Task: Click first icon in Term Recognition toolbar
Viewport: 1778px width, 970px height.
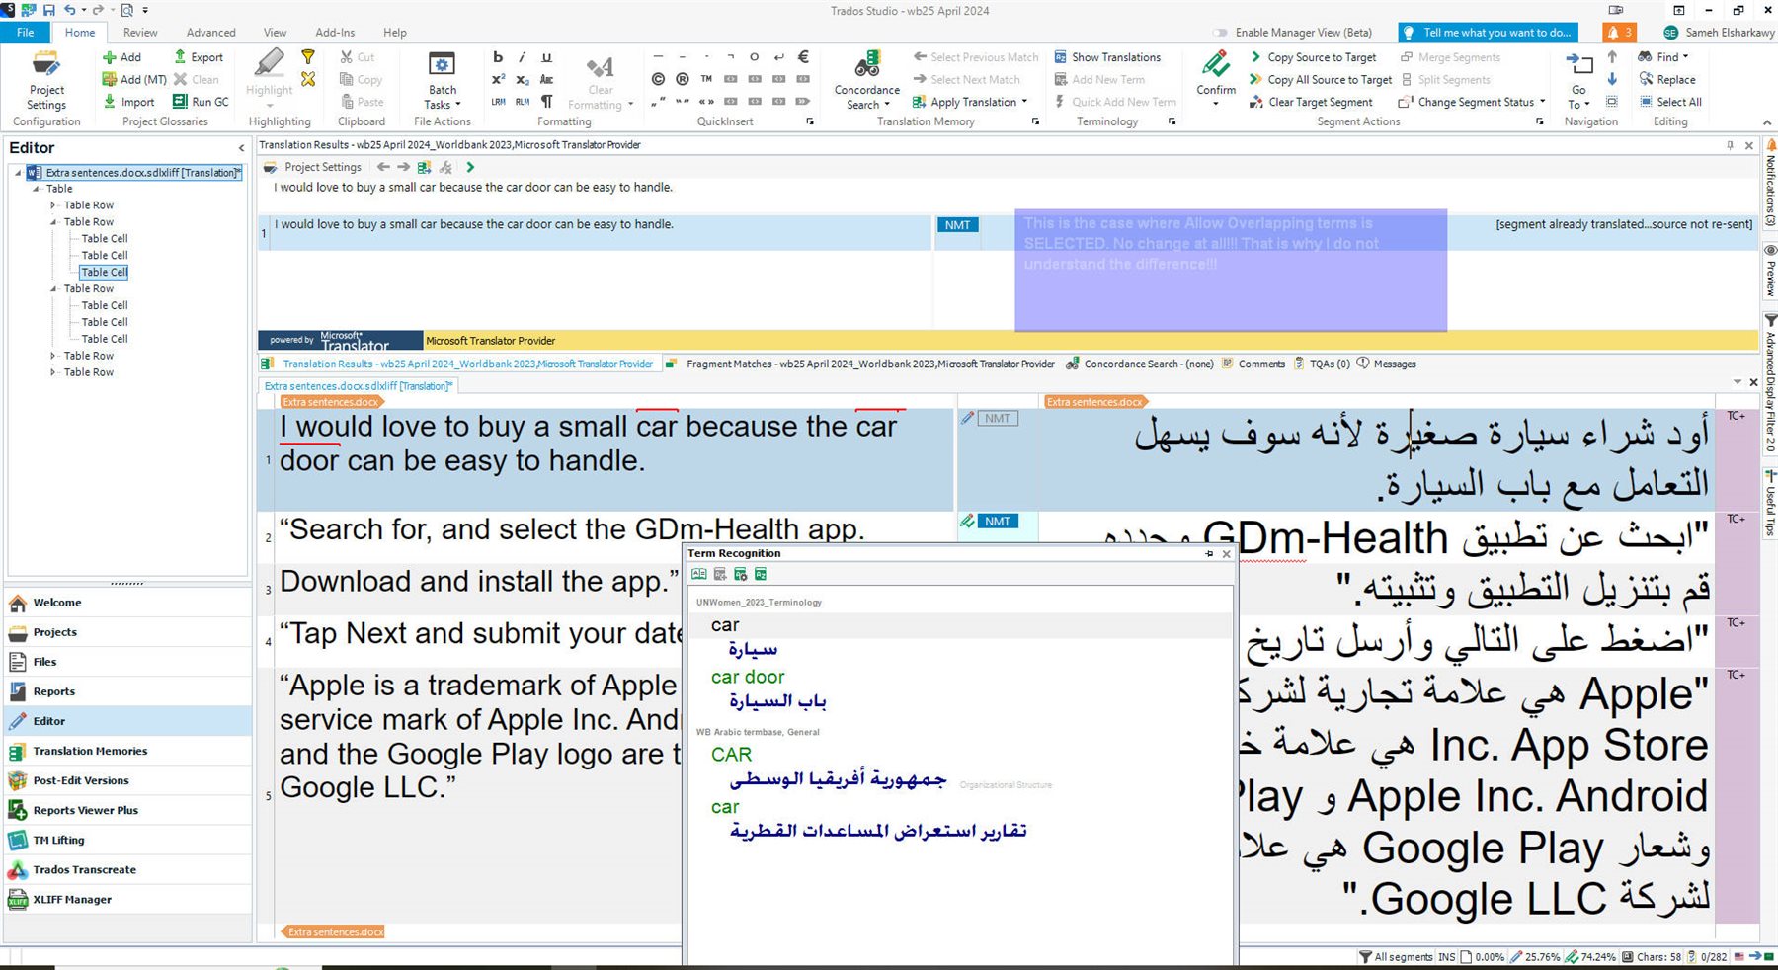Action: [x=699, y=574]
